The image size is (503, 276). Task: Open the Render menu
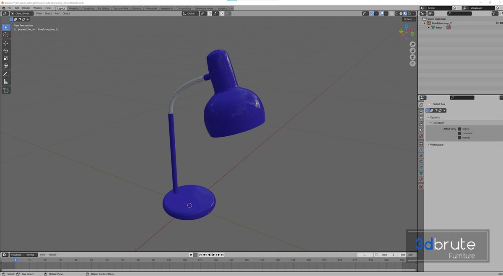pos(26,8)
